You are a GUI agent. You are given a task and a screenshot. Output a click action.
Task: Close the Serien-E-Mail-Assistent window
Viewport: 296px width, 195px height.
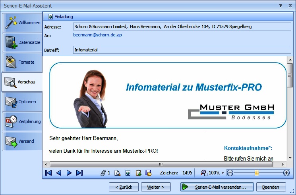pyautogui.click(x=290, y=6)
